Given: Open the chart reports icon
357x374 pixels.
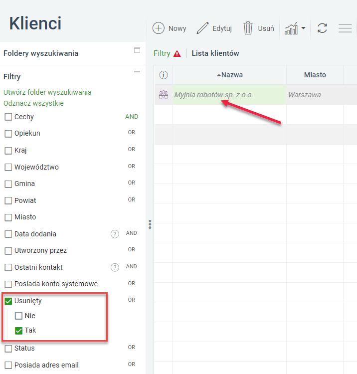Looking at the screenshot, I should (291, 28).
